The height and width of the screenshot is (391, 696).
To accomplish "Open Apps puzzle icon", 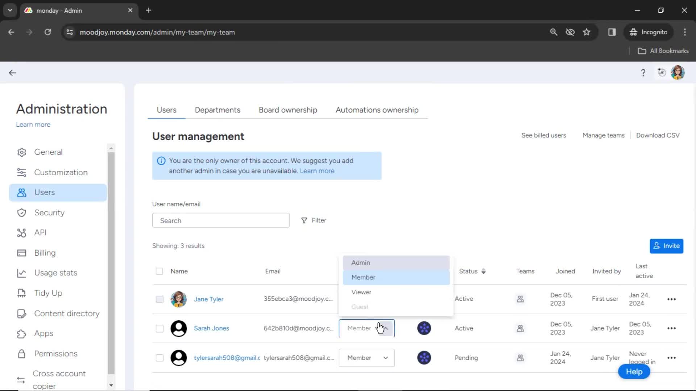I will tap(22, 334).
